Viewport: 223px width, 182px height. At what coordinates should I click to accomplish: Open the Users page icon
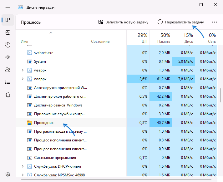pos(8,70)
